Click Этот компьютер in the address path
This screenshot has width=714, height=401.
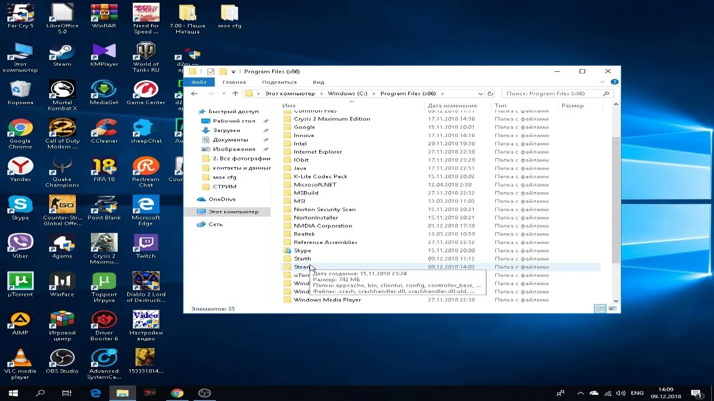(x=290, y=94)
